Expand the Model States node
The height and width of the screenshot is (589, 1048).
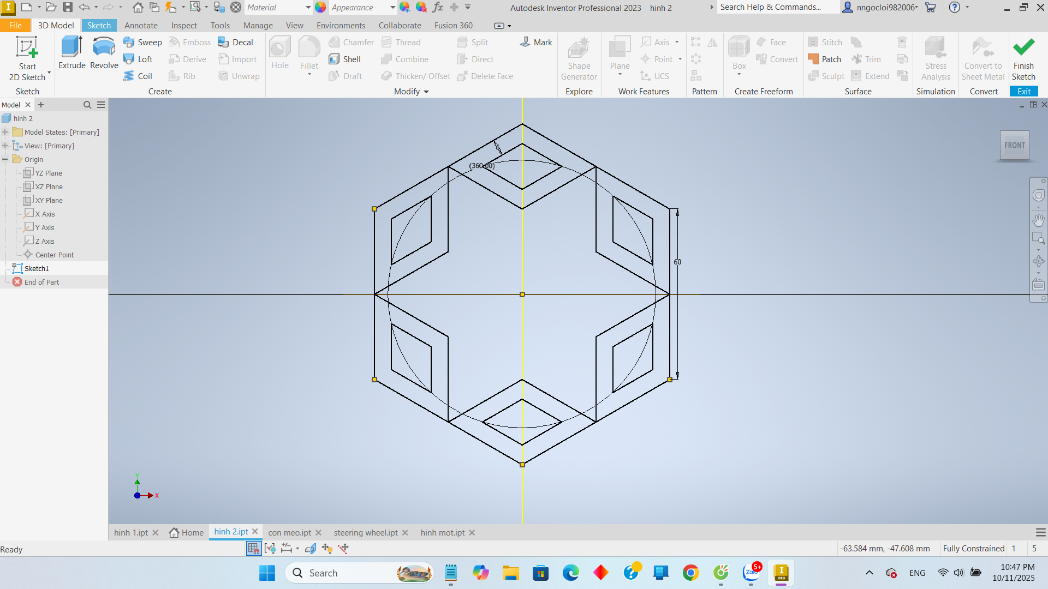point(5,132)
